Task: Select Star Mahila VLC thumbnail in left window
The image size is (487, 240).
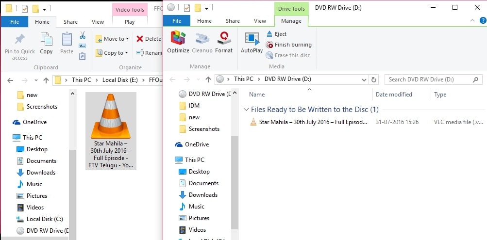Action: (111, 131)
